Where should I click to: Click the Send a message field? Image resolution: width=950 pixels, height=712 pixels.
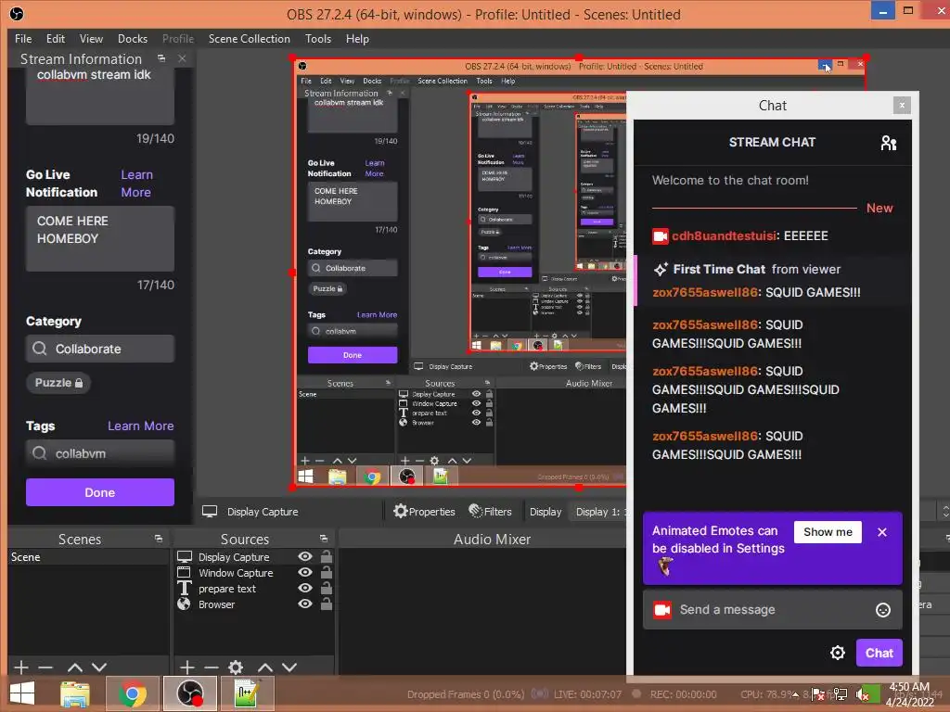(773, 610)
